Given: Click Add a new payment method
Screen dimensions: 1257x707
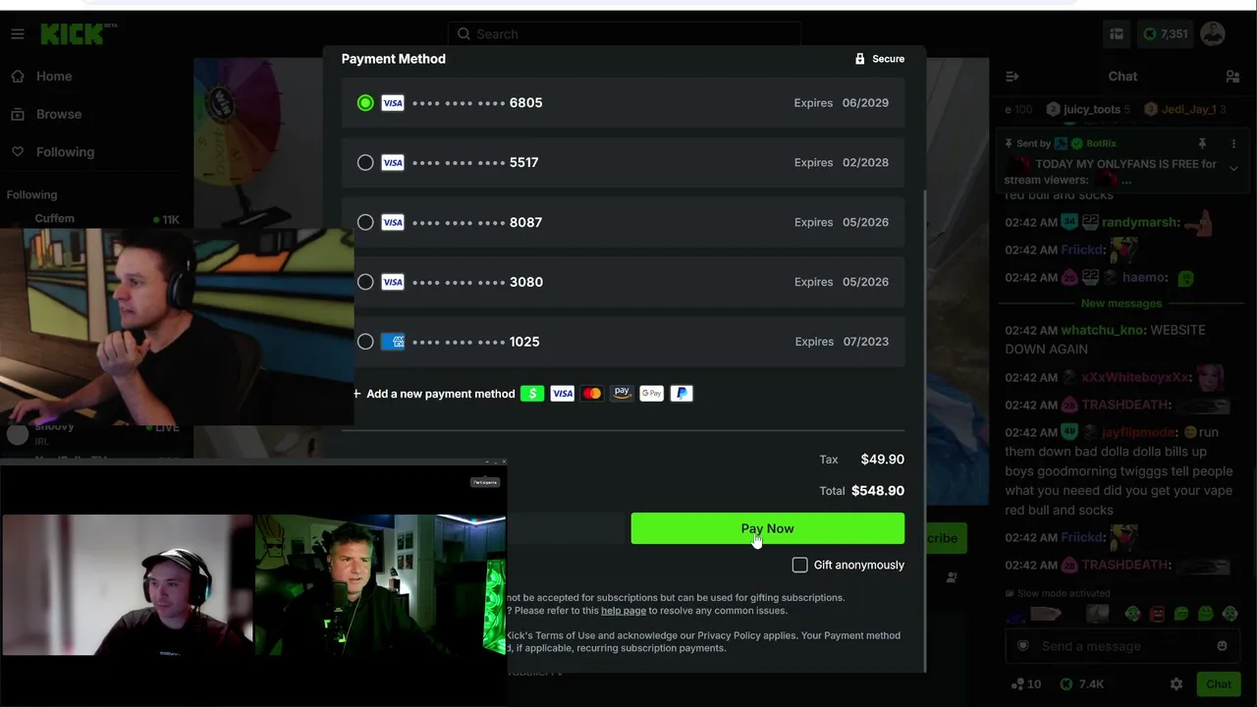Looking at the screenshot, I should pyautogui.click(x=434, y=394).
